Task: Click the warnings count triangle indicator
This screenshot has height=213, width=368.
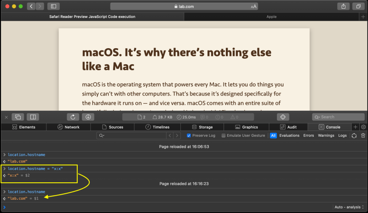Action: coord(234,117)
